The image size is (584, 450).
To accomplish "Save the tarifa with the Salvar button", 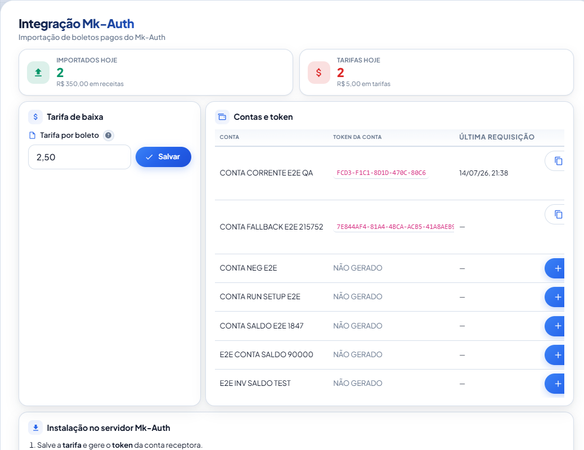I will [x=164, y=157].
